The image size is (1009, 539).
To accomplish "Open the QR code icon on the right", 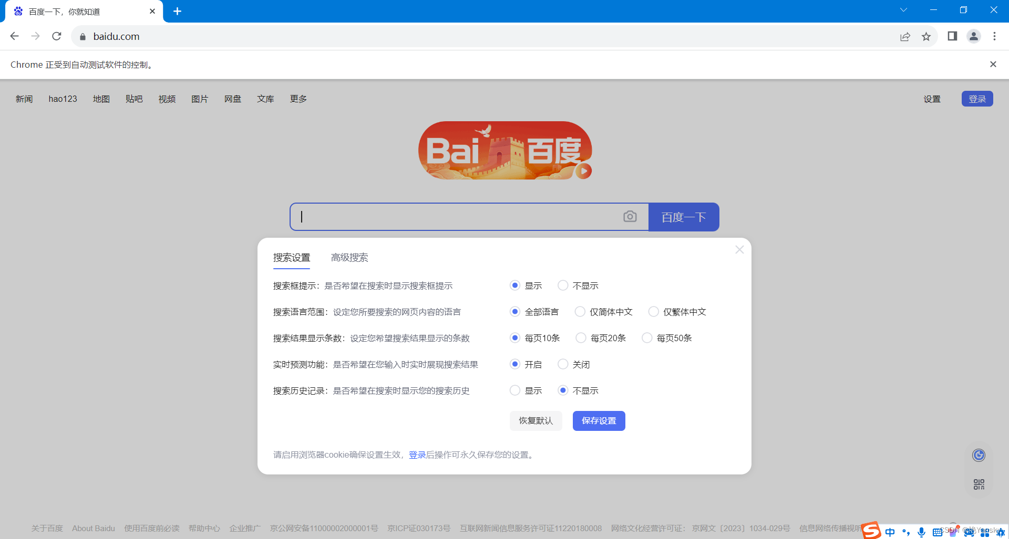I will [979, 484].
